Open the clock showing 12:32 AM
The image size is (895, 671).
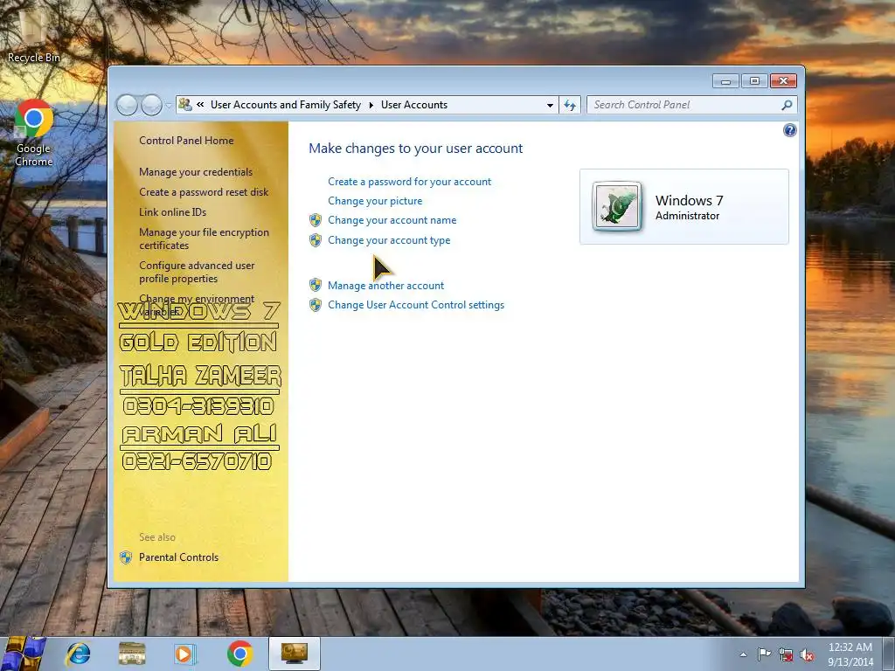click(x=850, y=654)
